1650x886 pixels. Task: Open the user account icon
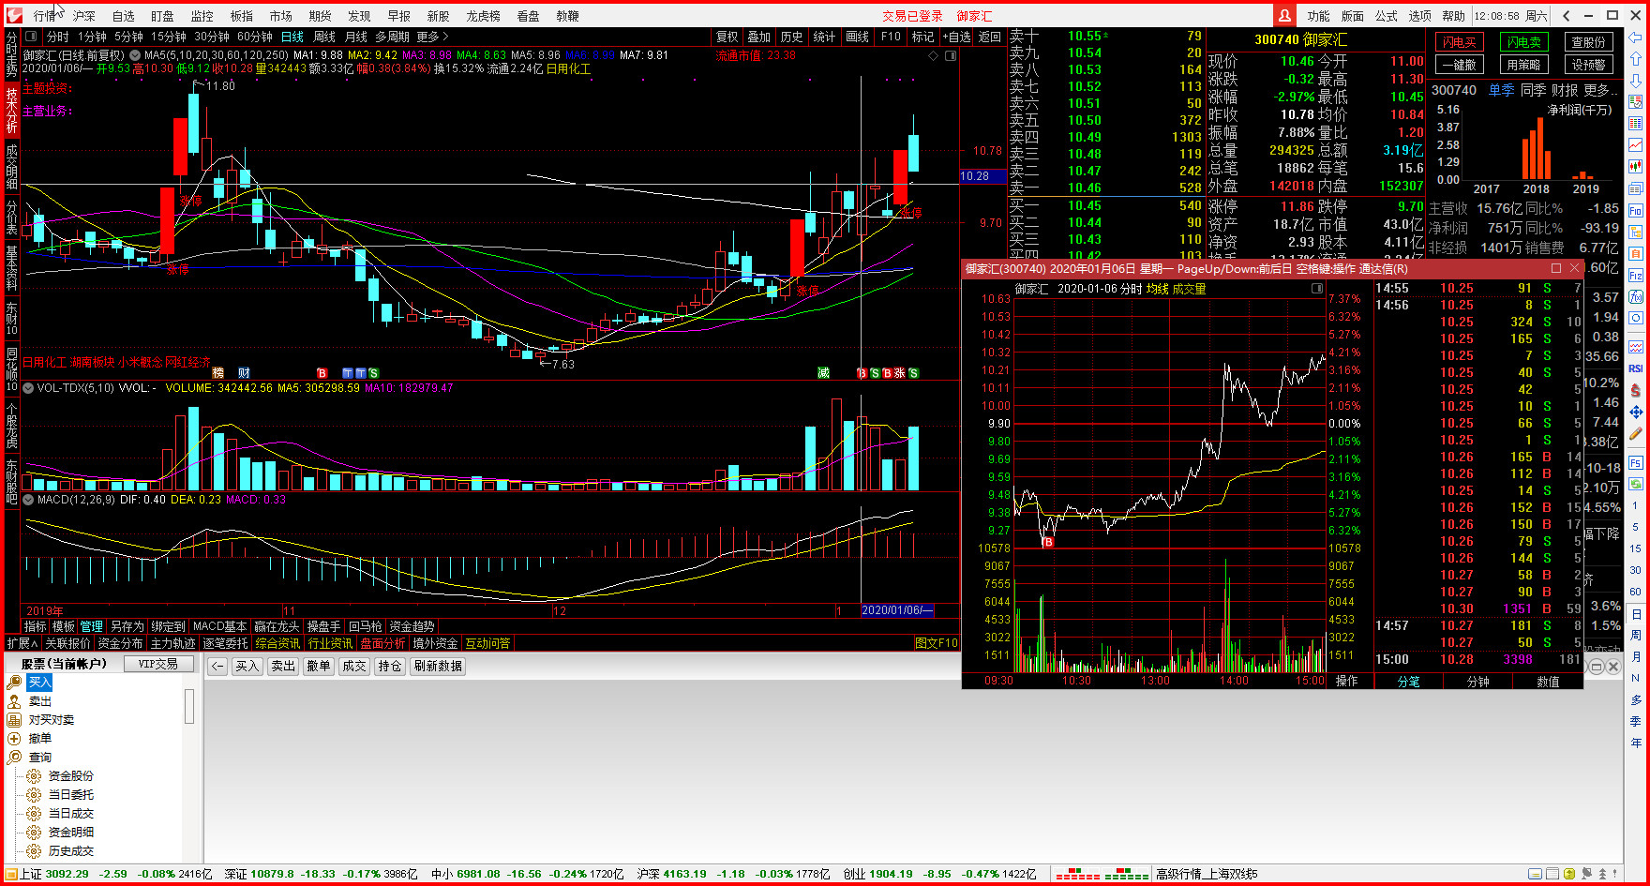tap(1284, 15)
